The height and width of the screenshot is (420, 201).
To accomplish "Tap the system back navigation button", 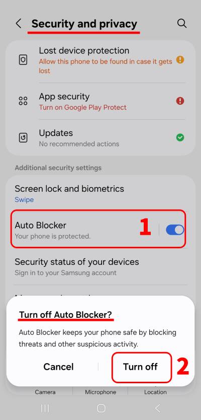I will pyautogui.click(x=158, y=408).
